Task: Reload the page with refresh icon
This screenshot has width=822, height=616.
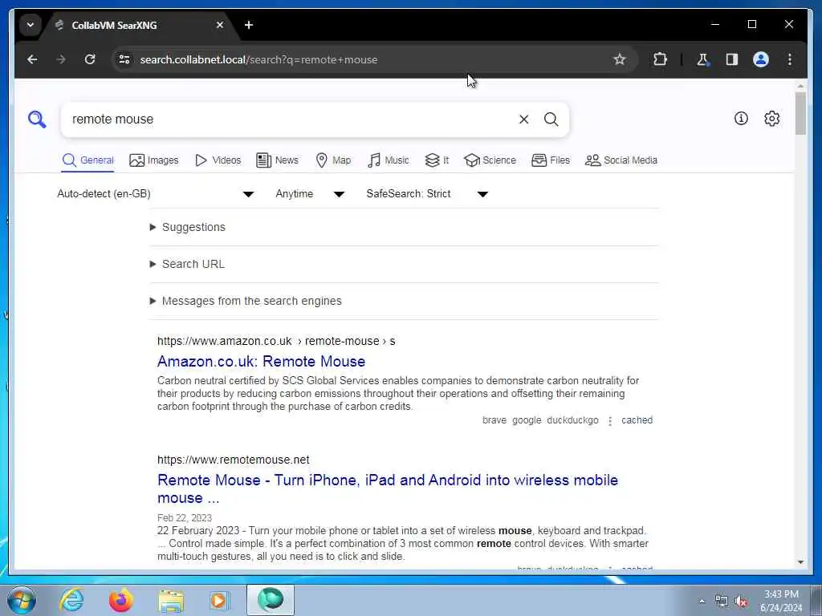Action: click(x=90, y=59)
